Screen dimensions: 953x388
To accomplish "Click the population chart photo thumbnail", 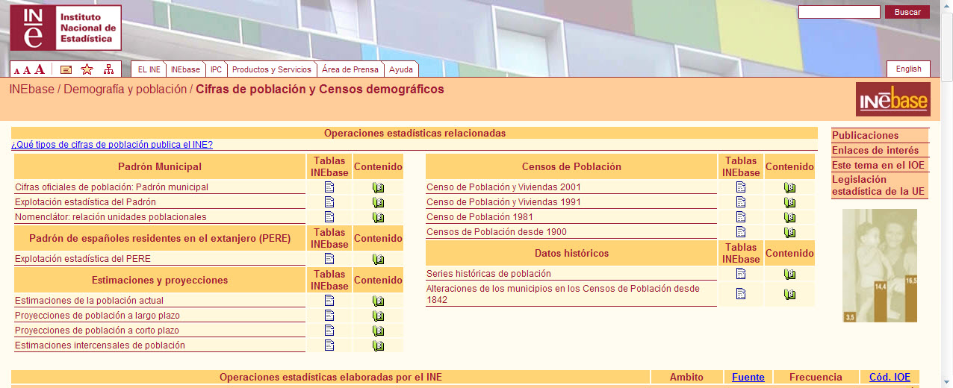I will pos(880,266).
